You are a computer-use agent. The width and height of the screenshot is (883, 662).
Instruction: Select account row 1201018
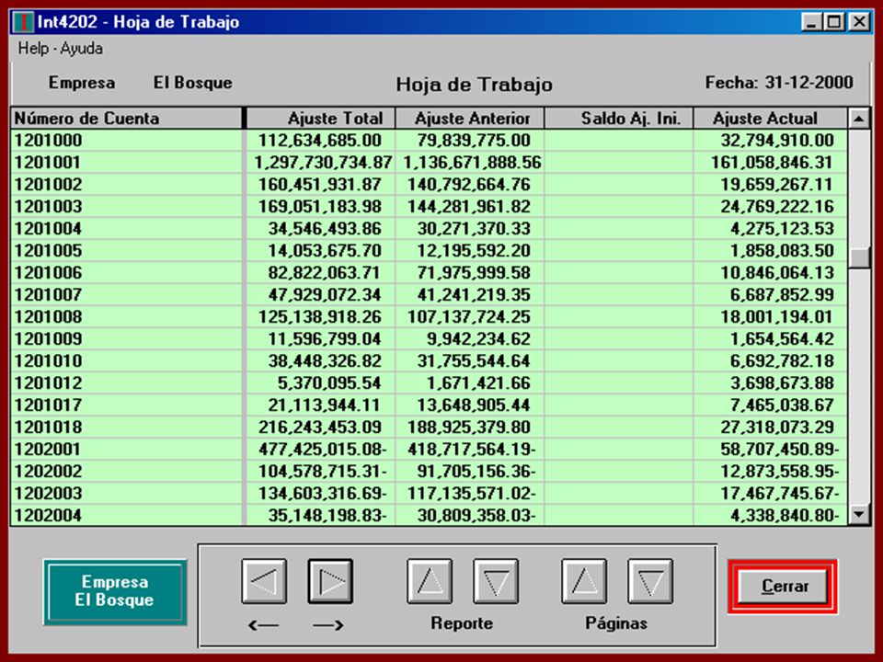pos(430,427)
